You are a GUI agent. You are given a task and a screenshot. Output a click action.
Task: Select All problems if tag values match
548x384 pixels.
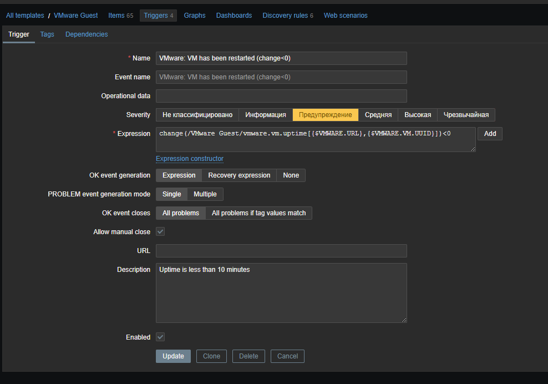point(258,213)
